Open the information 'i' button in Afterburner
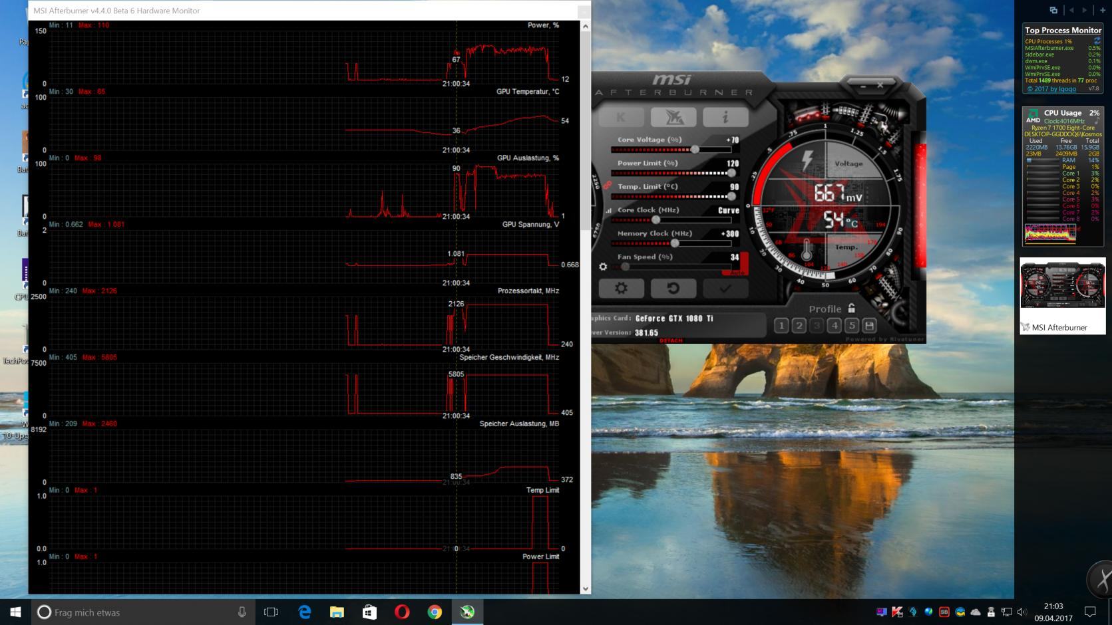The width and height of the screenshot is (1112, 625). pyautogui.click(x=725, y=117)
